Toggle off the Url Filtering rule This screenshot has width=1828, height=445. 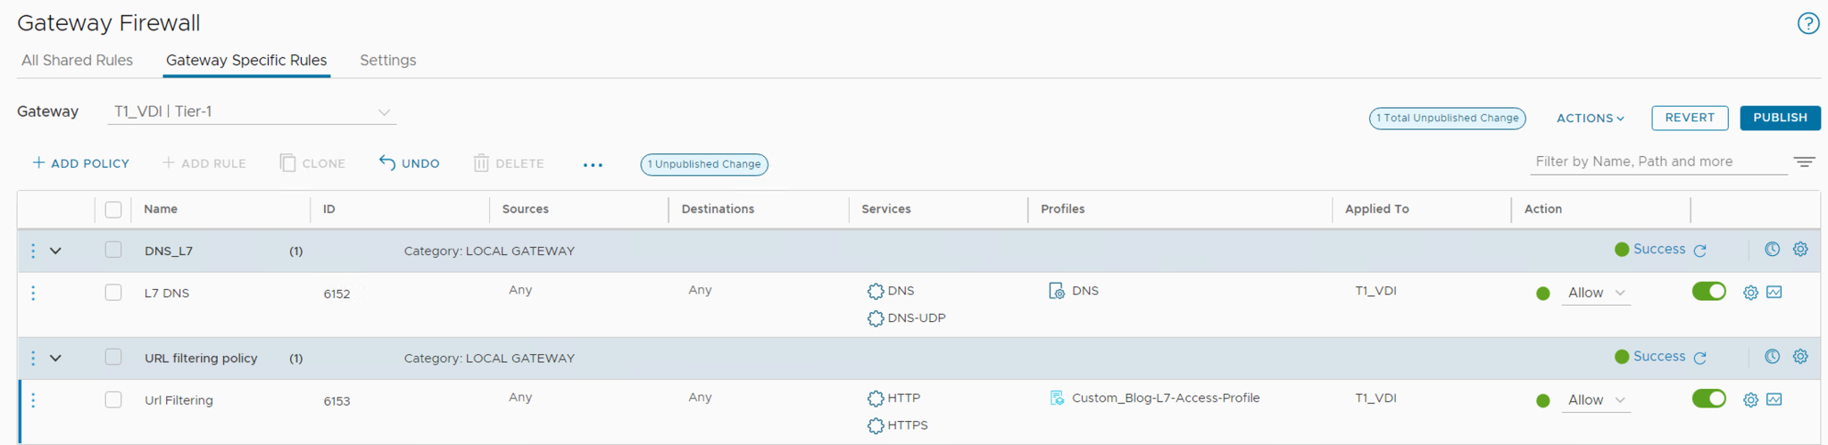(x=1708, y=399)
